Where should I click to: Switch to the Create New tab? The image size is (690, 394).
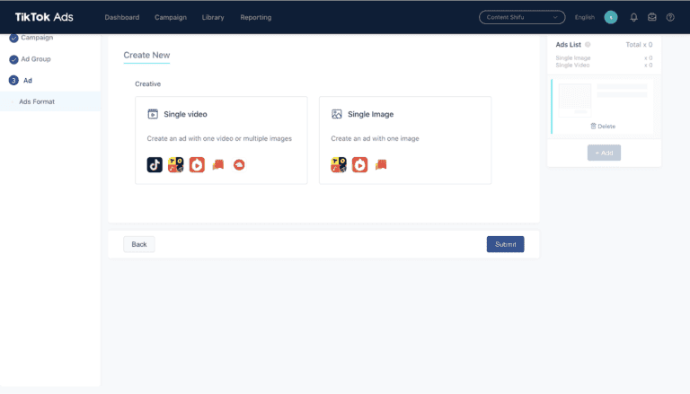pos(146,55)
